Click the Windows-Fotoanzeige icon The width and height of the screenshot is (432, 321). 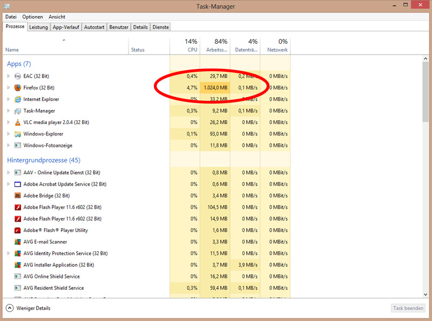pyautogui.click(x=18, y=145)
